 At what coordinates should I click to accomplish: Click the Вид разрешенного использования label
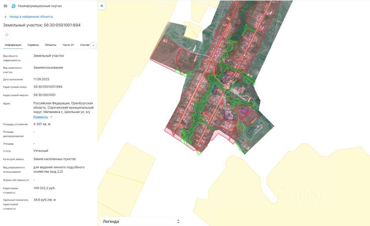click(x=14, y=169)
